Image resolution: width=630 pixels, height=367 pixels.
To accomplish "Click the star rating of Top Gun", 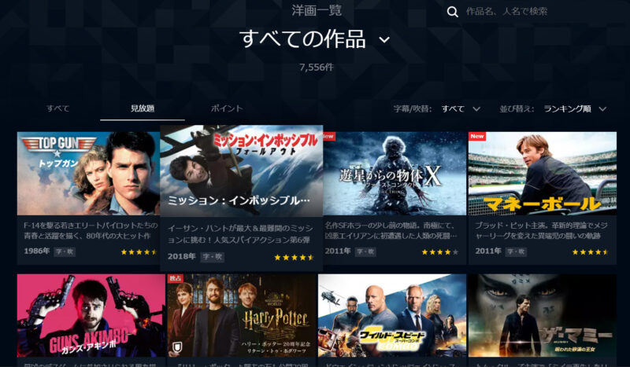I will pyautogui.click(x=139, y=252).
